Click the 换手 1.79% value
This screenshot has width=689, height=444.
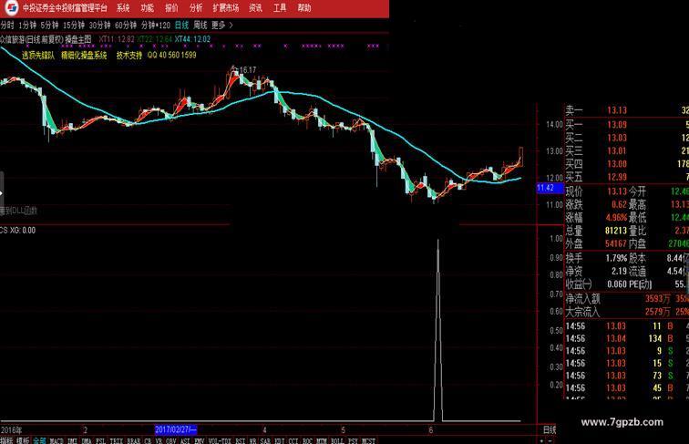click(x=616, y=258)
